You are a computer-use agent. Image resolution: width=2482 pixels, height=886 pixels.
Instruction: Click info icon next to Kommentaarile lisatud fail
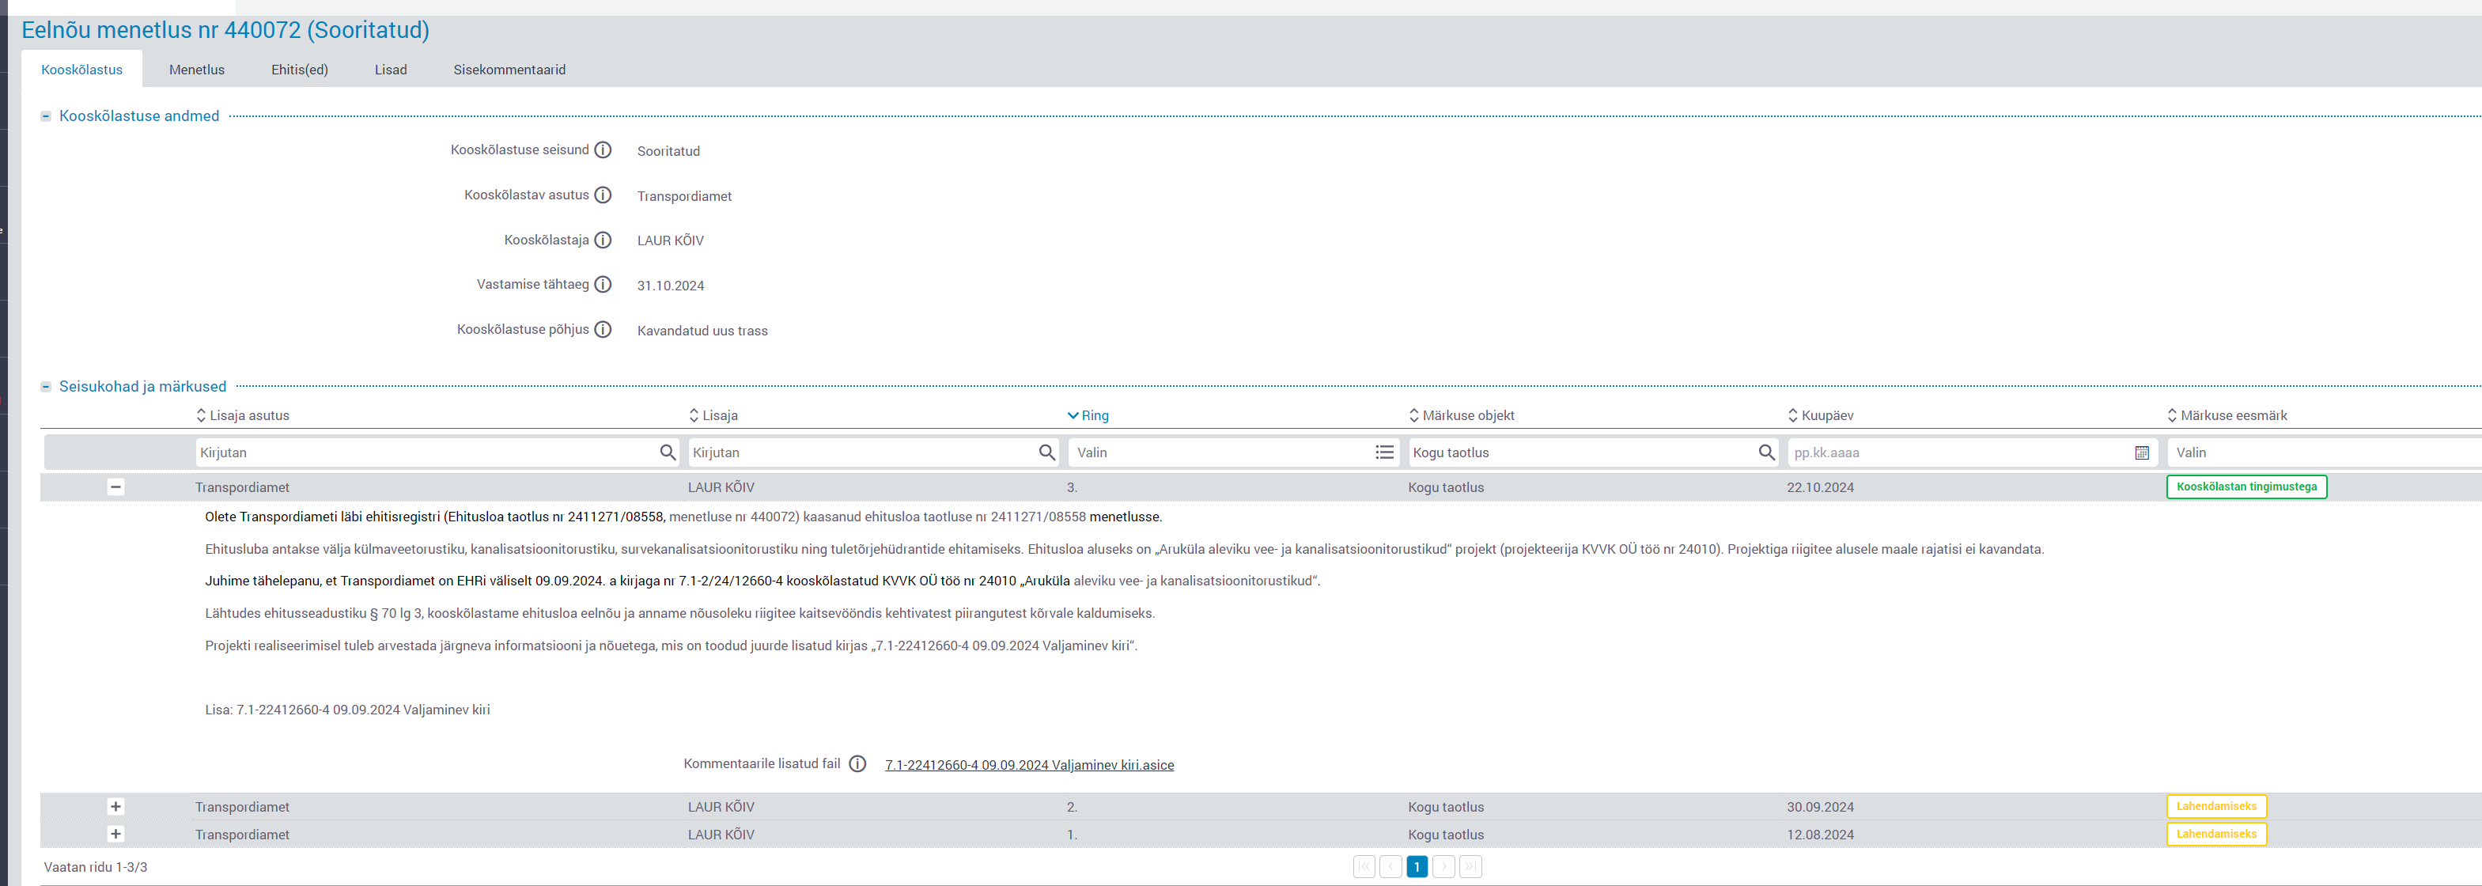point(857,763)
